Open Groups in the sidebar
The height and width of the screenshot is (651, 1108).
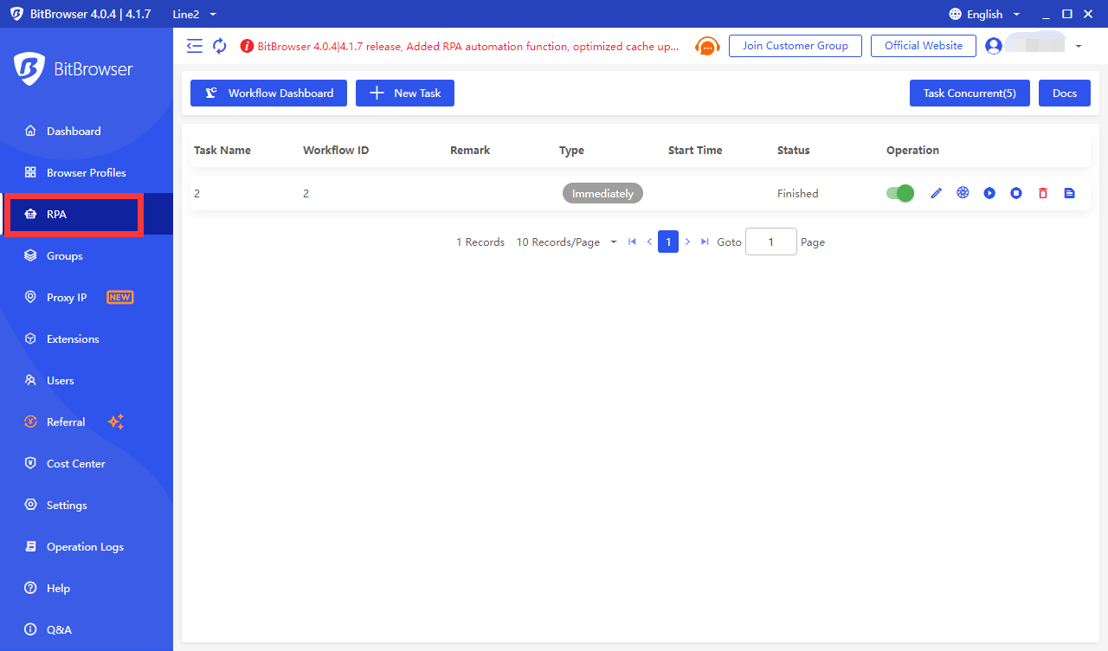pos(87,256)
